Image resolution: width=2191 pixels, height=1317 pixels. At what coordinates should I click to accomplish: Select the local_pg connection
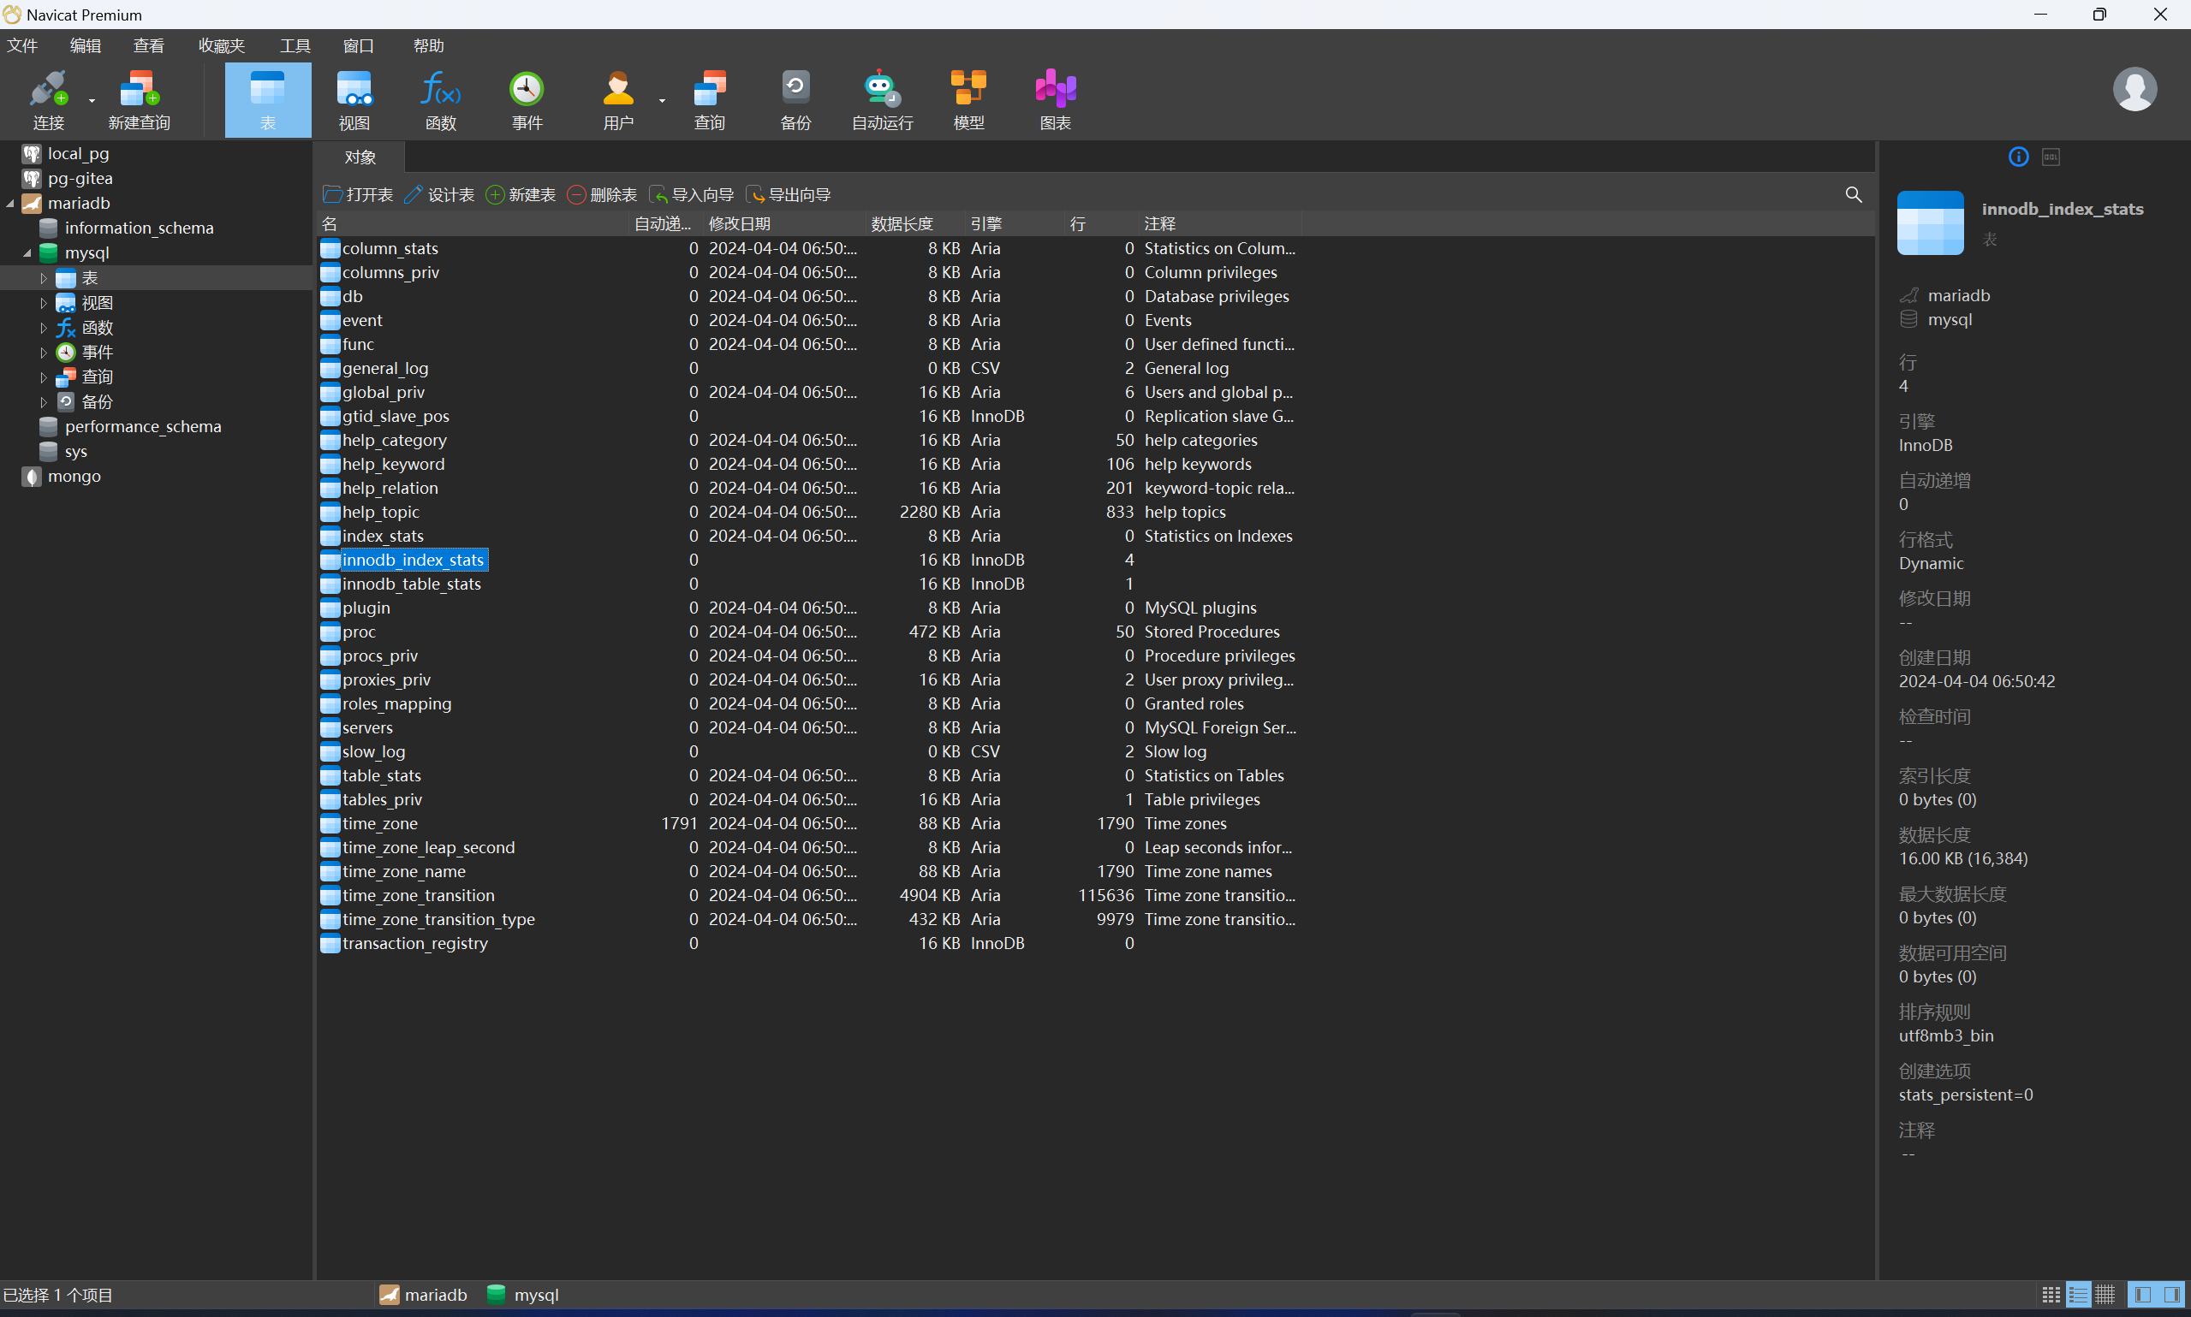pos(78,153)
